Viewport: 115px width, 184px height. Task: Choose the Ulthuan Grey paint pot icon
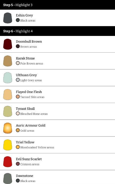(x=8, y=78)
